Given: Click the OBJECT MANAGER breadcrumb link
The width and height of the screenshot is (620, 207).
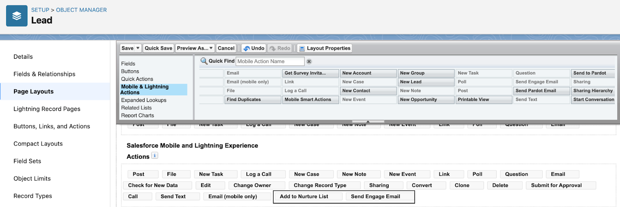Looking at the screenshot, I should pyautogui.click(x=81, y=10).
